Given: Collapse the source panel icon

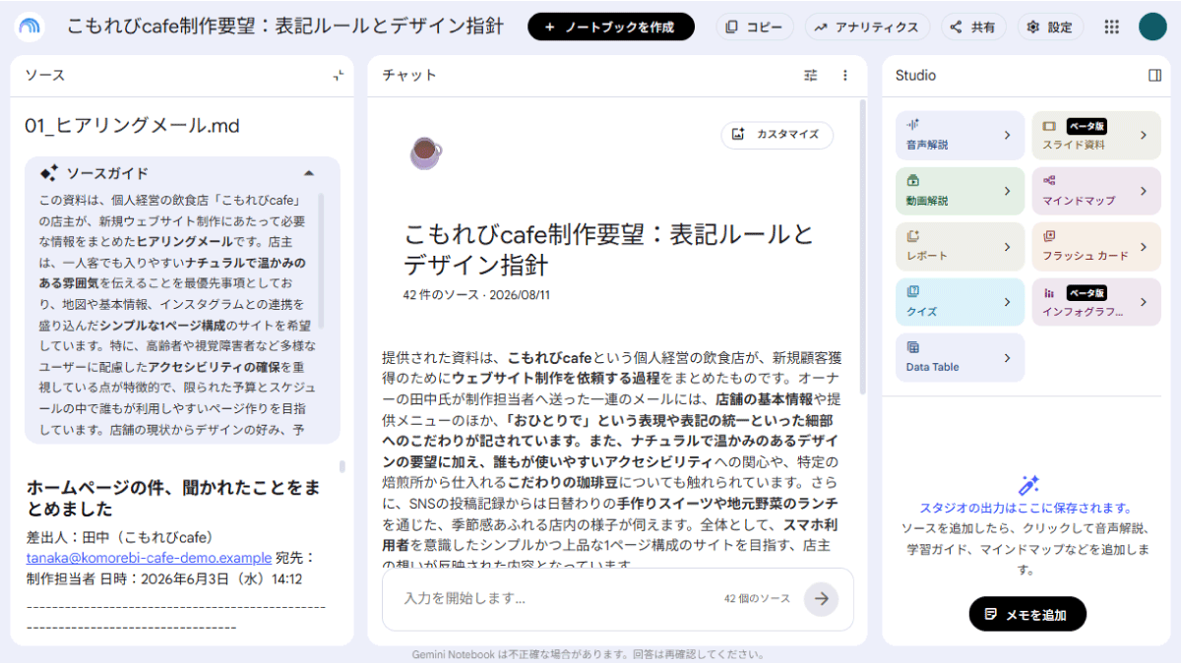Looking at the screenshot, I should click(338, 75).
